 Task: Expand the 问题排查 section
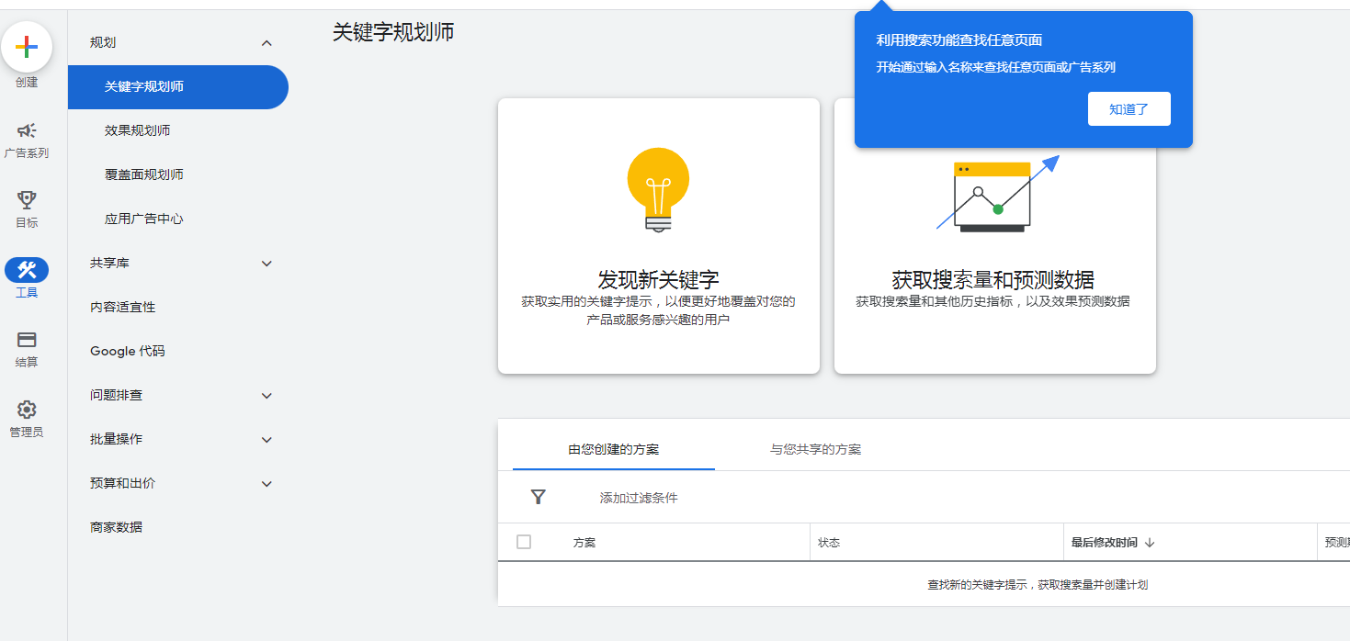tap(267, 396)
